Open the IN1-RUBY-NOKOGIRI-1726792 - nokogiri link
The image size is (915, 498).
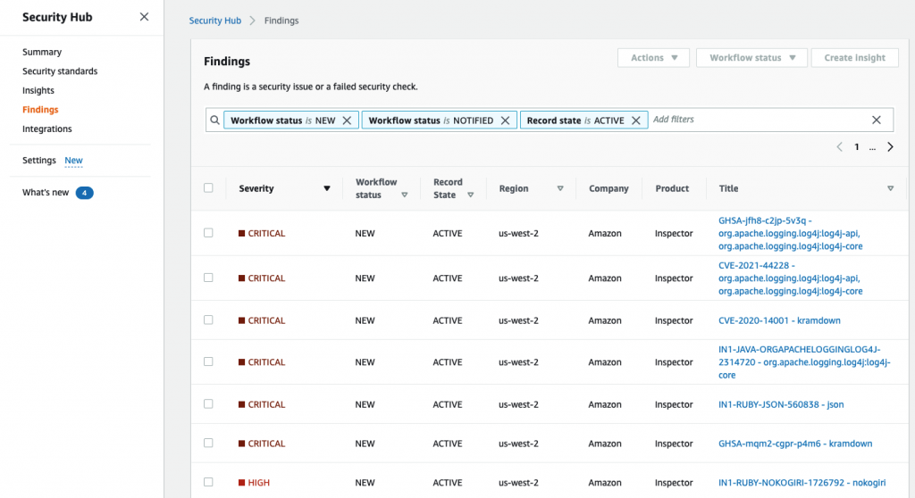(802, 483)
